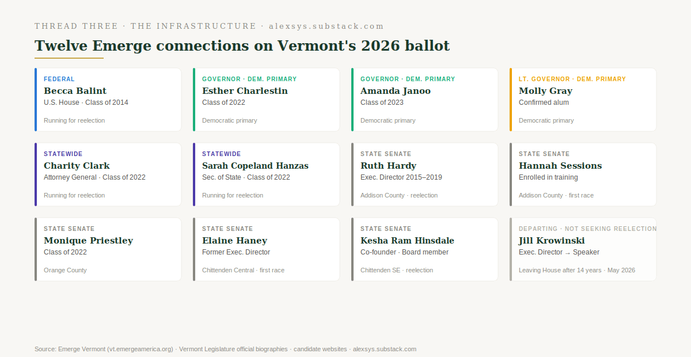This screenshot has height=357, width=691.
Task: Open the Ruth Hardy State Senate card
Action: point(424,174)
